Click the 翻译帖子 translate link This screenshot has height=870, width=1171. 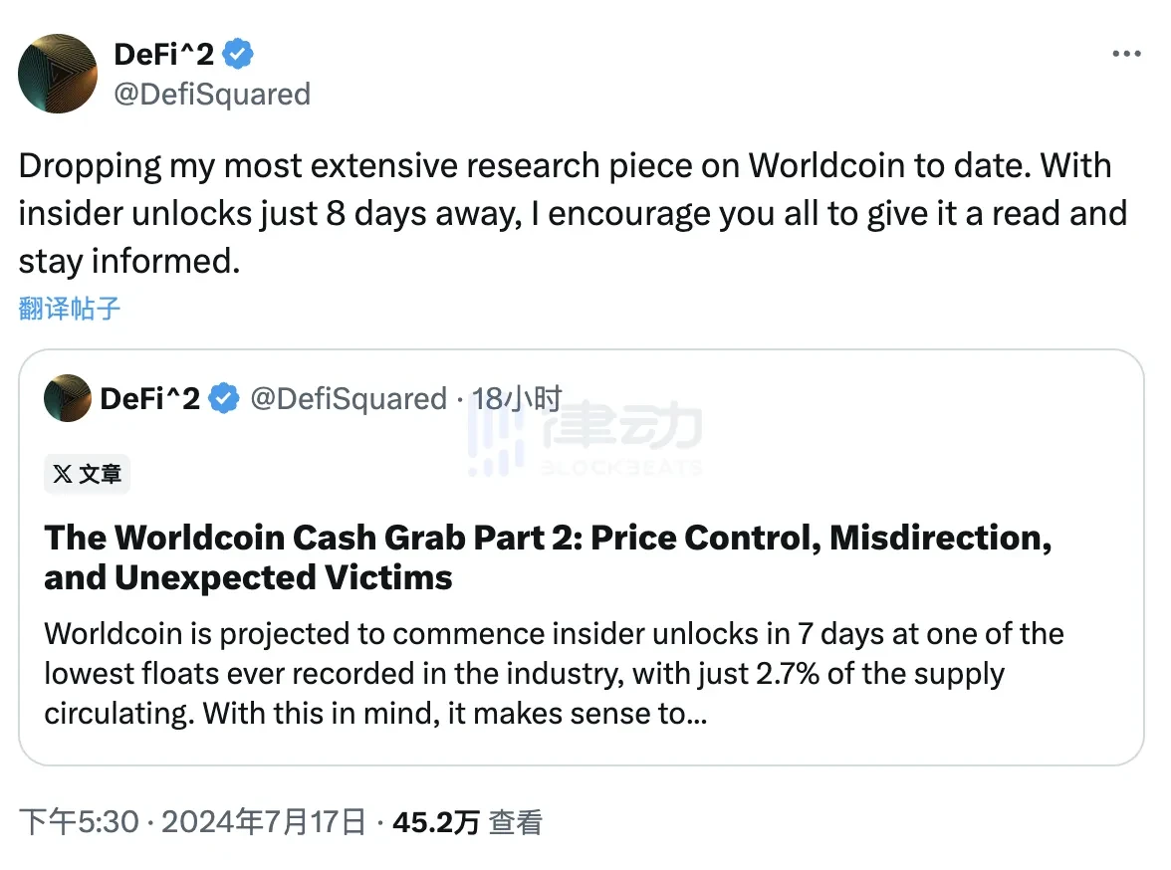tap(68, 309)
